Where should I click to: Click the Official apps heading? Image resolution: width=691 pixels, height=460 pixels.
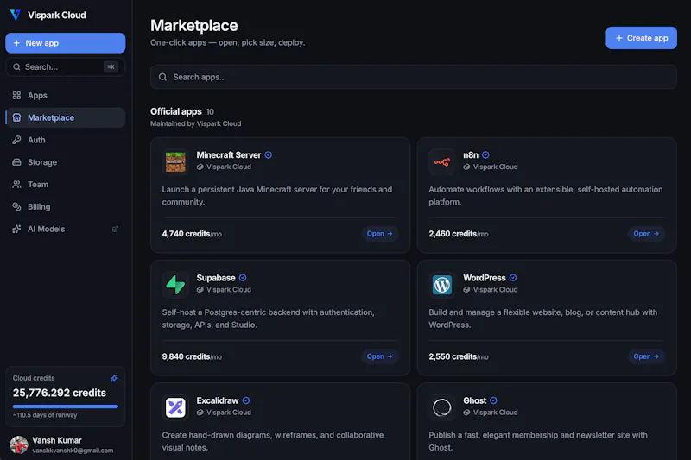point(176,111)
